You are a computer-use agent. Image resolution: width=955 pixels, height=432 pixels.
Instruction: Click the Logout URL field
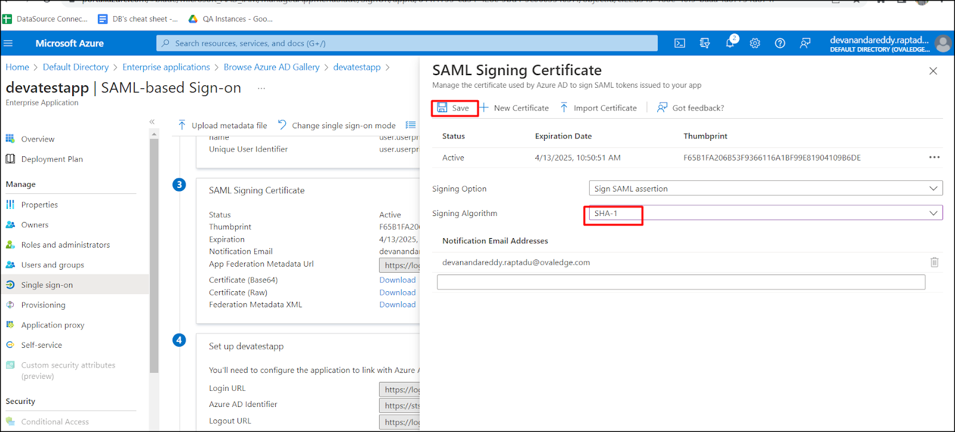coord(399,422)
